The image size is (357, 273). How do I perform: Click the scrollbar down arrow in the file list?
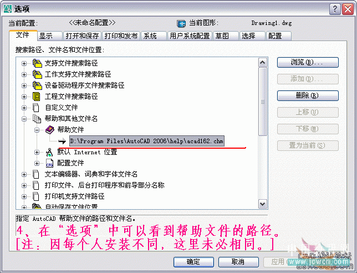tap(263, 204)
